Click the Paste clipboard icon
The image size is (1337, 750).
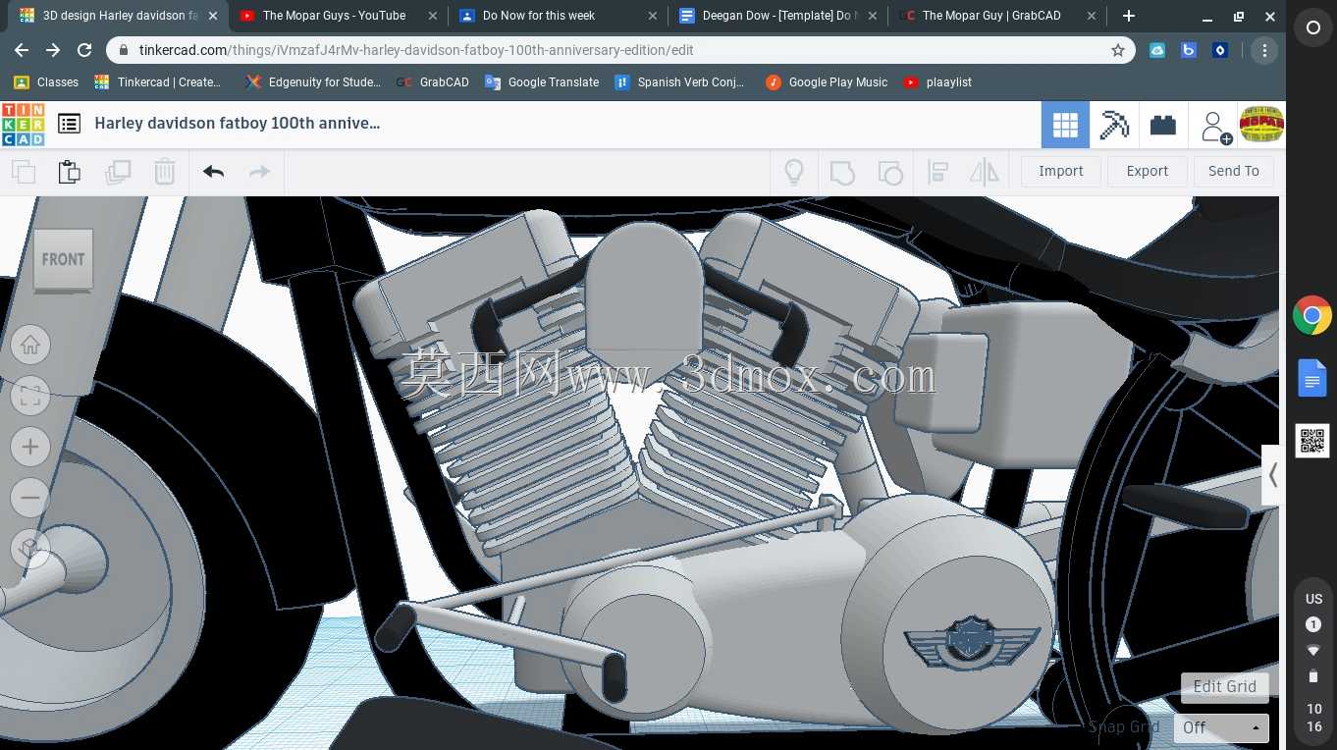click(69, 172)
